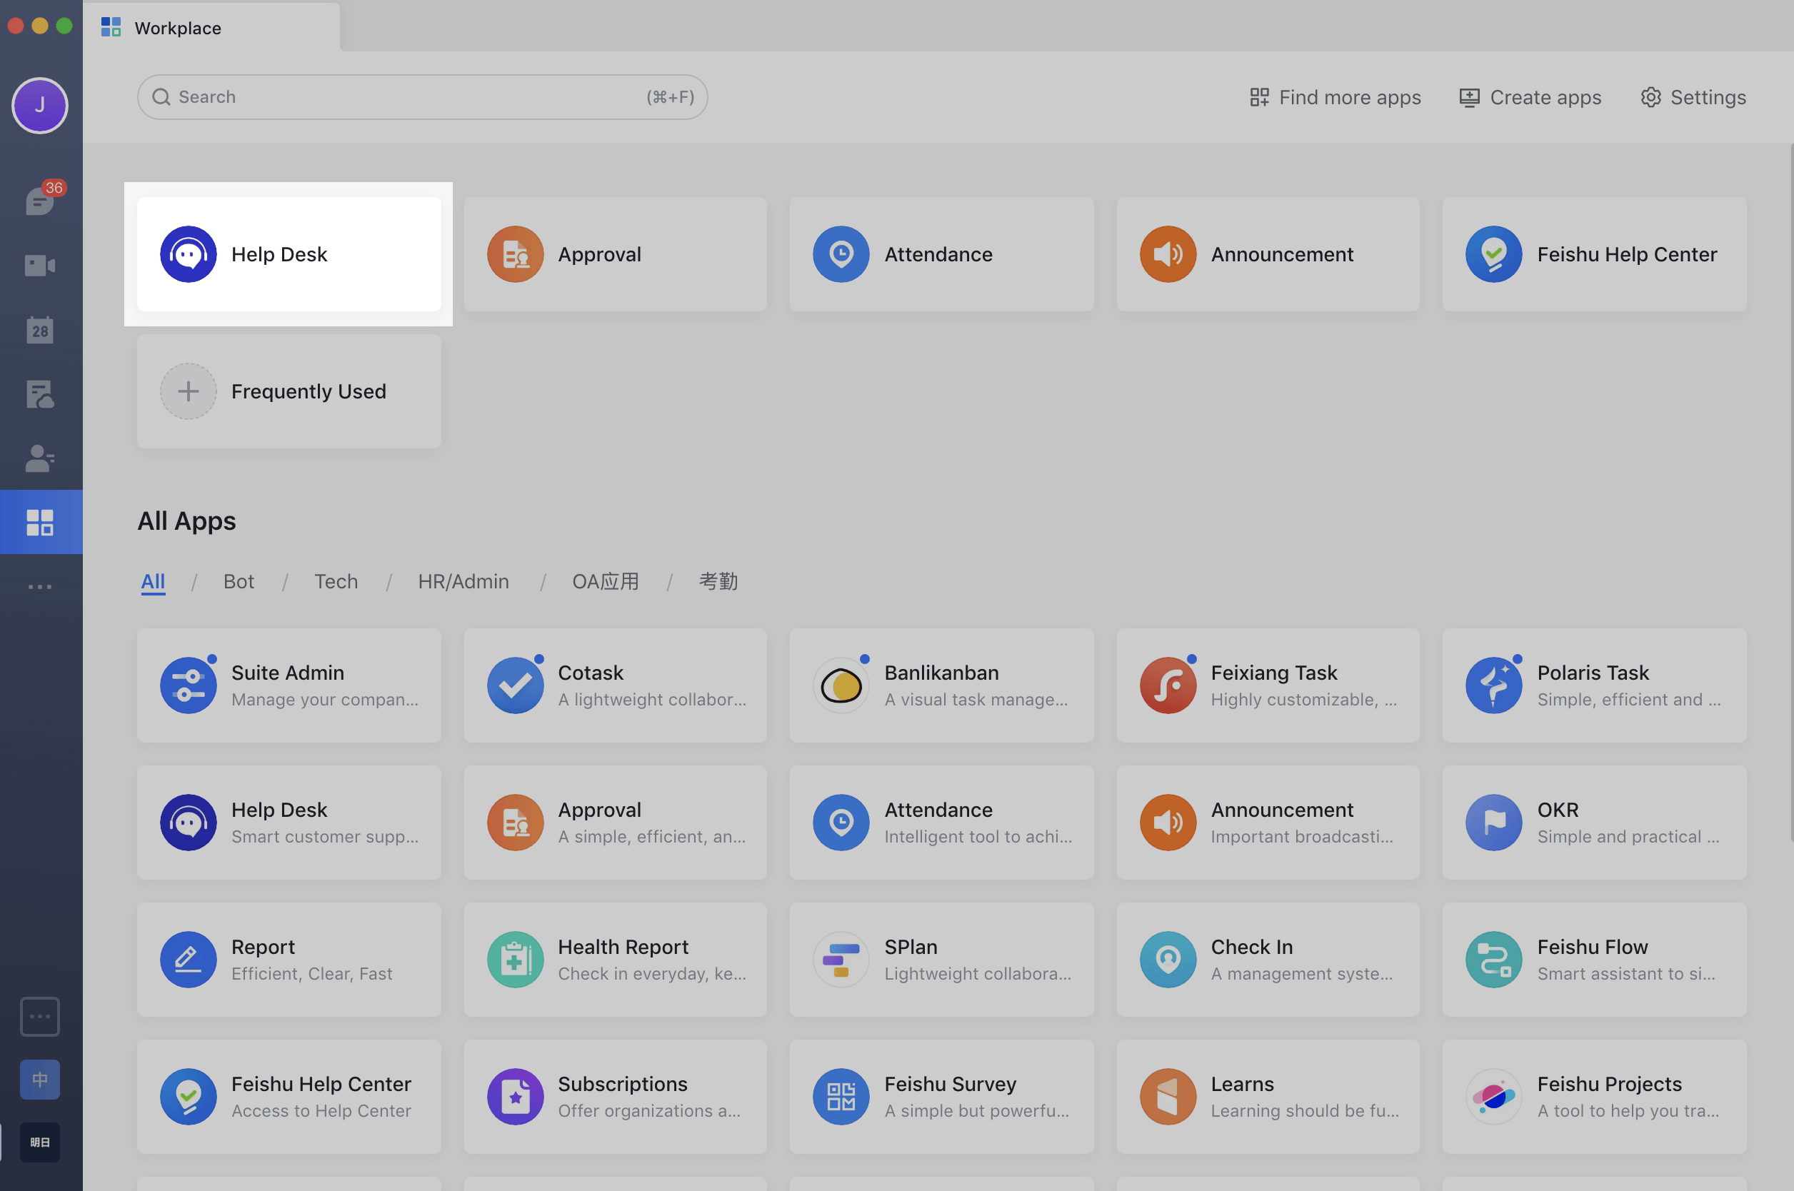Open the Feishu Survey app
The height and width of the screenshot is (1191, 1794).
click(942, 1097)
